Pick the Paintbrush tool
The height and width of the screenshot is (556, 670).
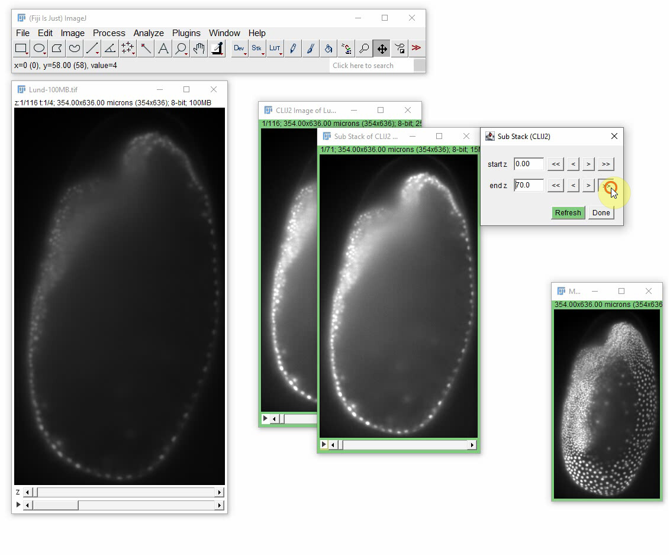(x=310, y=49)
